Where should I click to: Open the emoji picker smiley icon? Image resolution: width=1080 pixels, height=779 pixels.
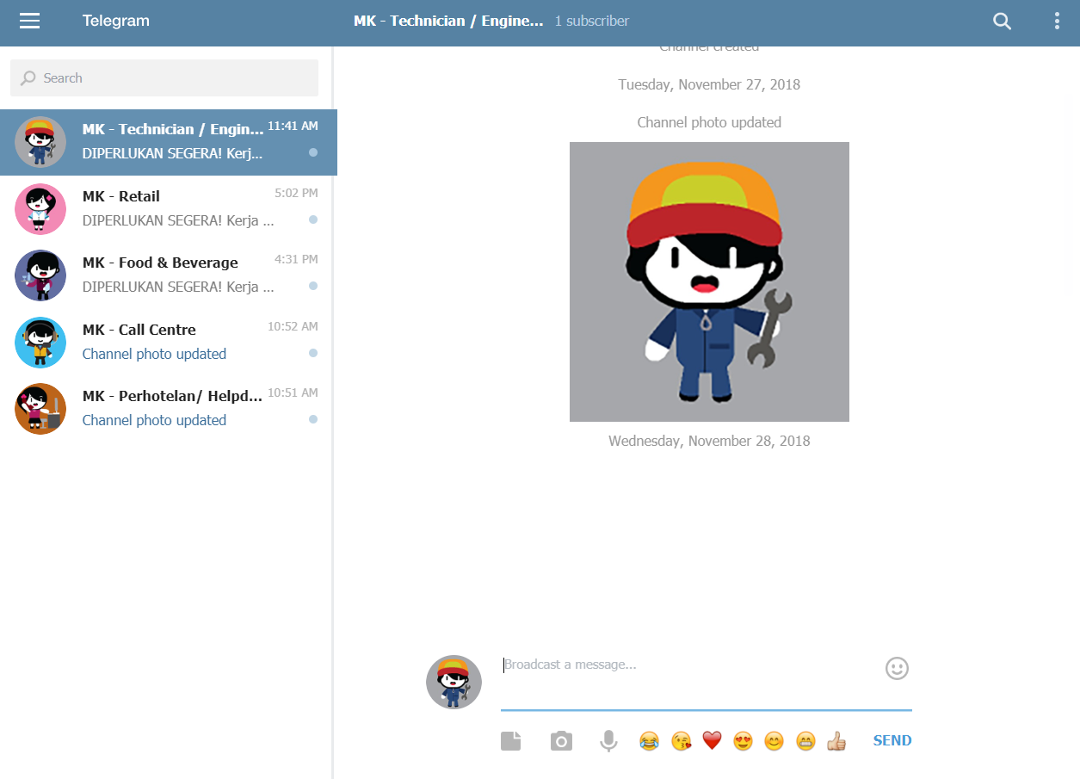point(897,668)
